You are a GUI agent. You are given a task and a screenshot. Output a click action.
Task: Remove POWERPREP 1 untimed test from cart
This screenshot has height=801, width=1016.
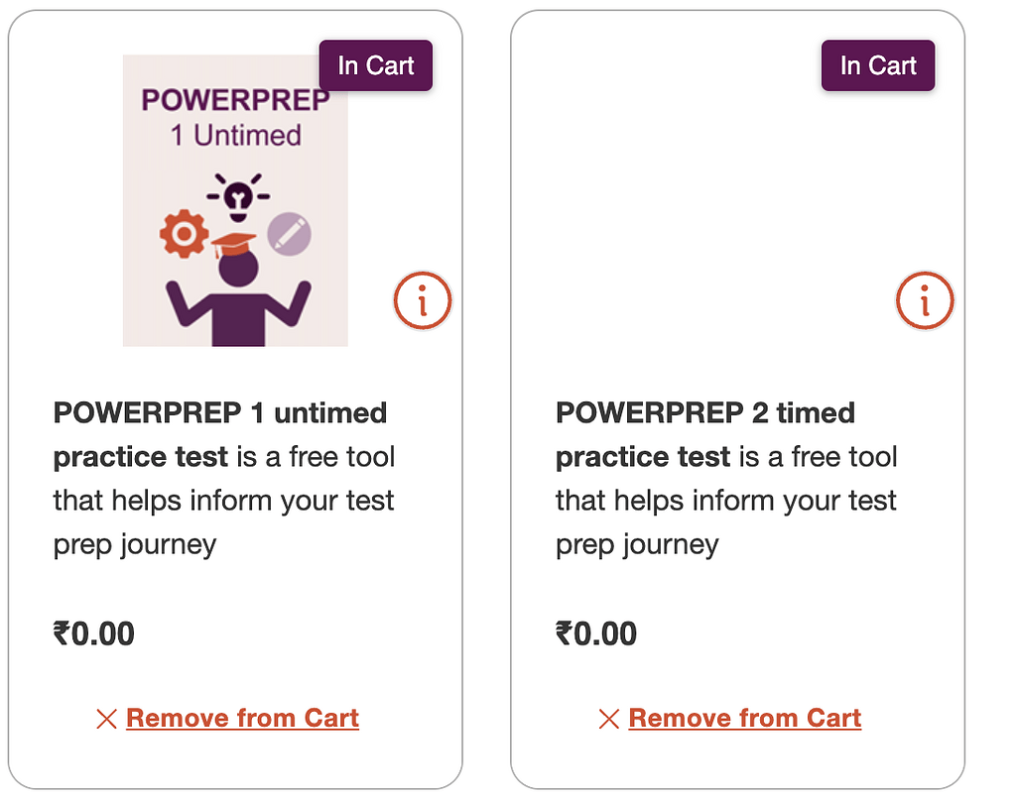242,719
